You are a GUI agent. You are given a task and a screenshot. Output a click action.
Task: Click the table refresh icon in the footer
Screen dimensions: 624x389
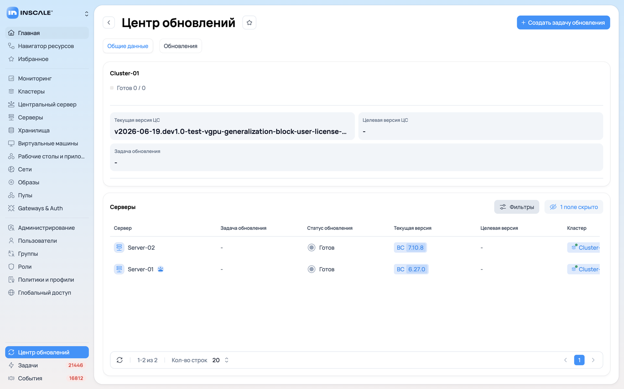click(119, 360)
